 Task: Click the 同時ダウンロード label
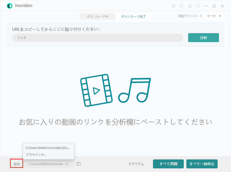[190, 16]
